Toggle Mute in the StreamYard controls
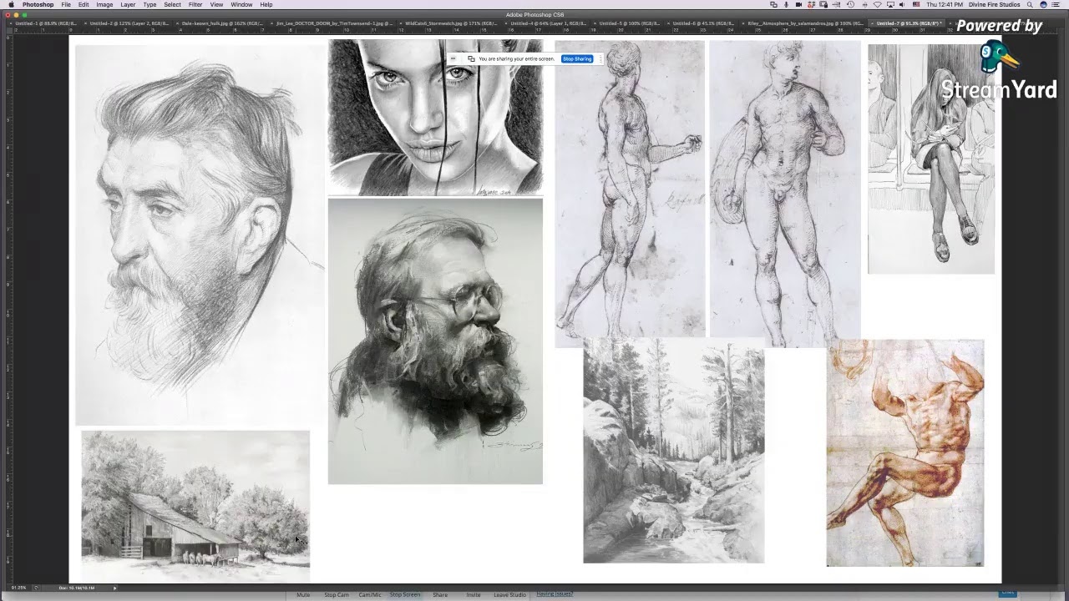This screenshot has width=1069, height=601. click(304, 594)
